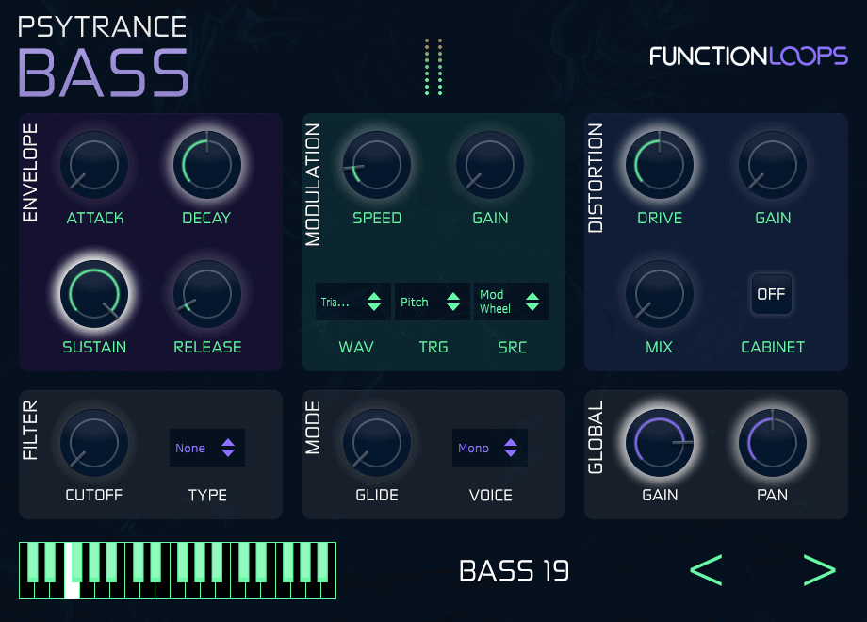
Task: Turn the Attack knob in Envelope
Action: 94,165
